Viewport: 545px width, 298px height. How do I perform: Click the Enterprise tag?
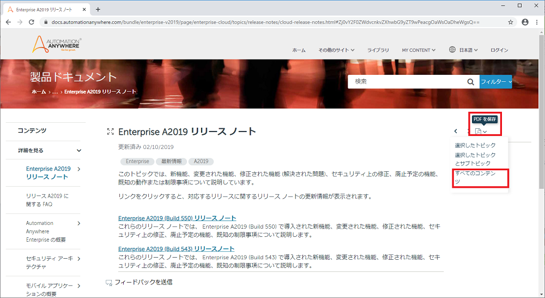137,162
